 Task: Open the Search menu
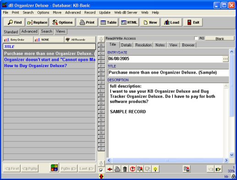coord(28,12)
